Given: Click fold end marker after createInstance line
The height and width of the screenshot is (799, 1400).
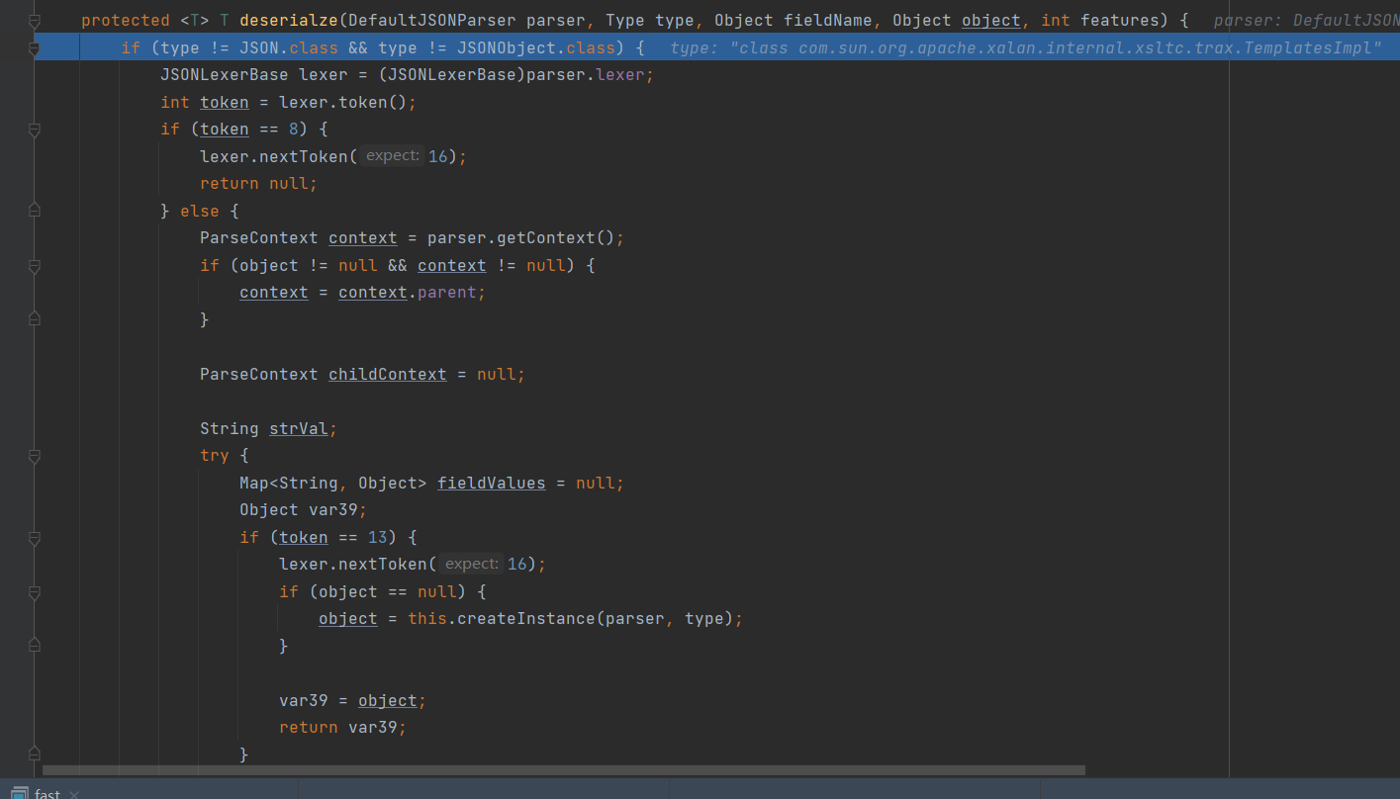Looking at the screenshot, I should pos(35,646).
